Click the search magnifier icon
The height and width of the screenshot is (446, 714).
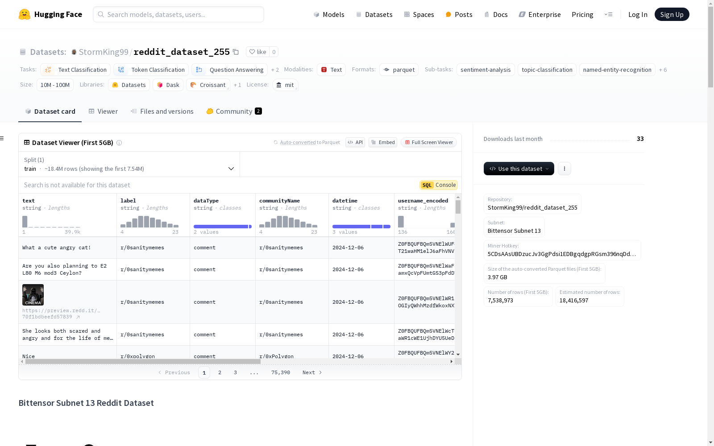click(x=101, y=14)
